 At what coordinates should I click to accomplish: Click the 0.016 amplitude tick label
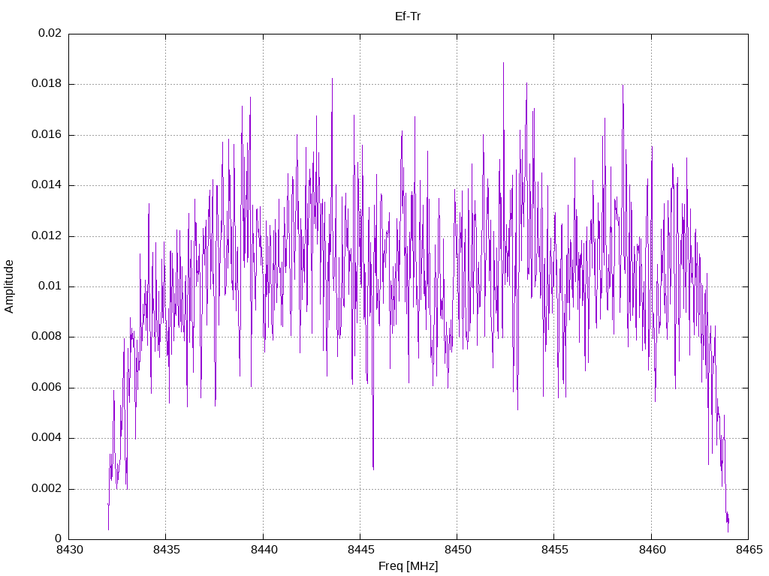[x=47, y=135]
